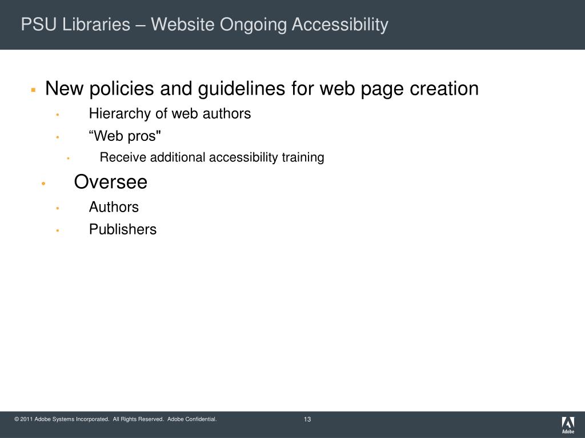Click 'New policies and guidelines for web page creation'
The image size is (585, 438).
click(x=262, y=89)
